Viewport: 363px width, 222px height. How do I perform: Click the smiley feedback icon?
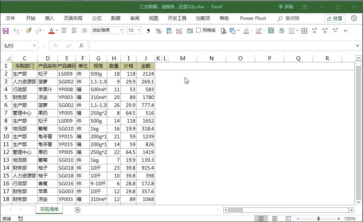(354, 18)
